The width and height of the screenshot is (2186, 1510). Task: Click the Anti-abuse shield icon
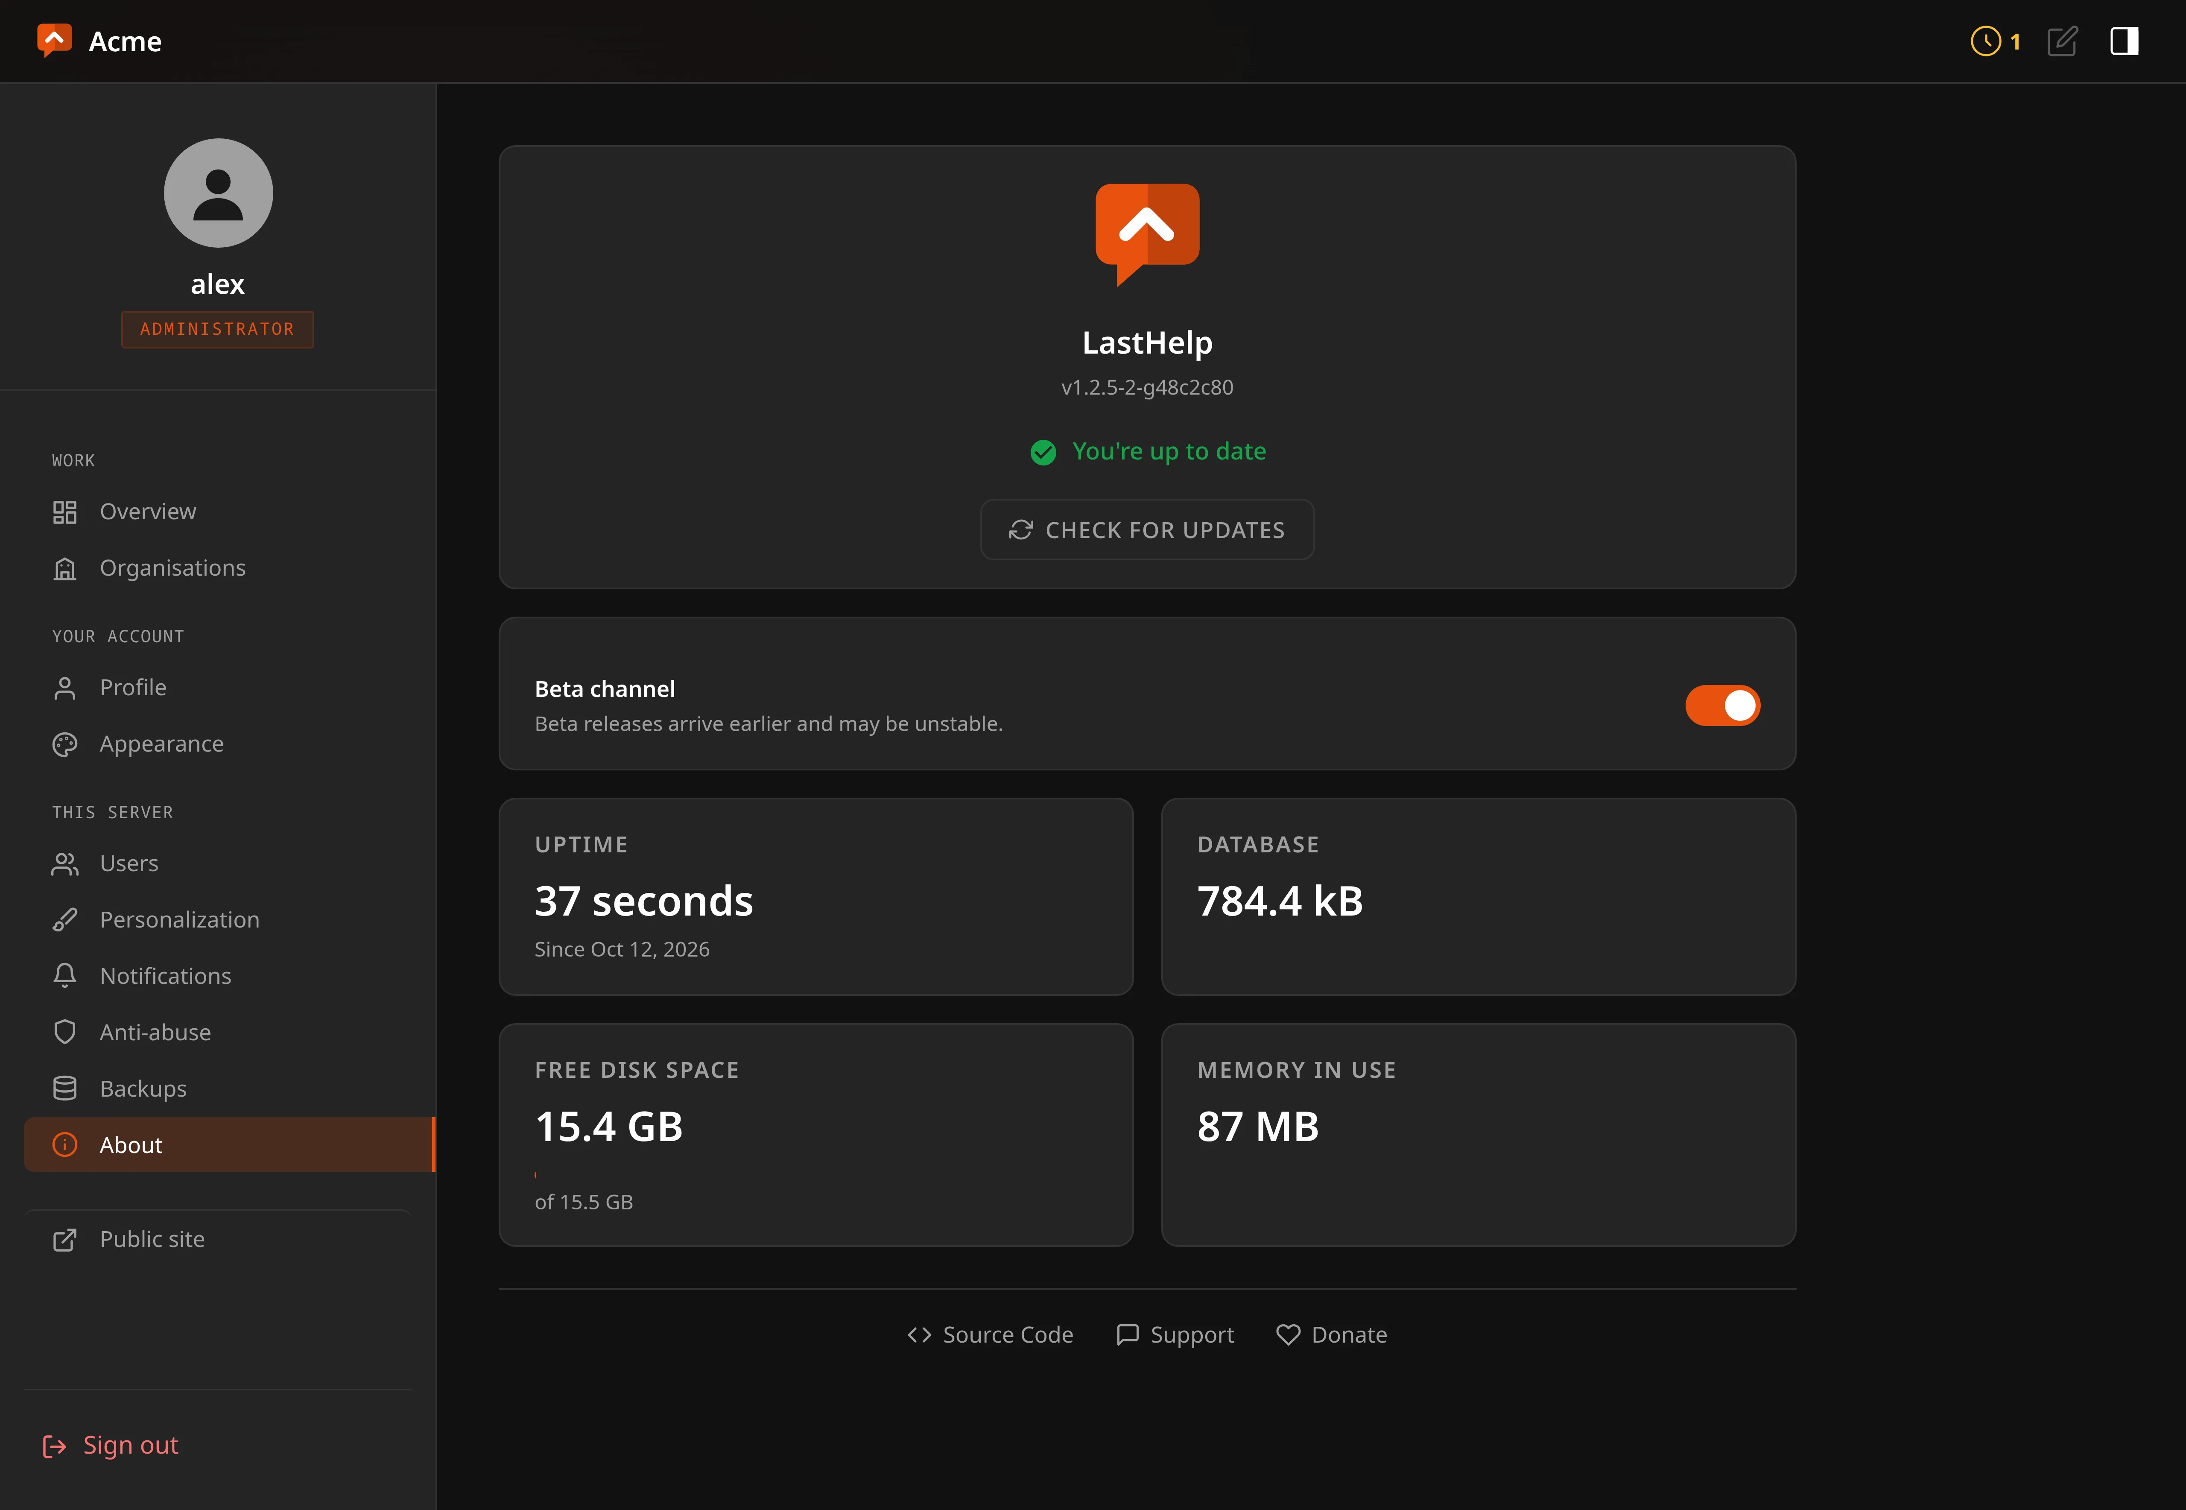click(x=64, y=1032)
